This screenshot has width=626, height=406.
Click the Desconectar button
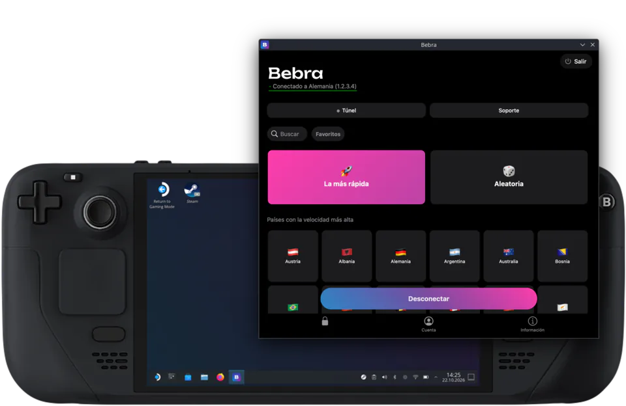point(428,299)
